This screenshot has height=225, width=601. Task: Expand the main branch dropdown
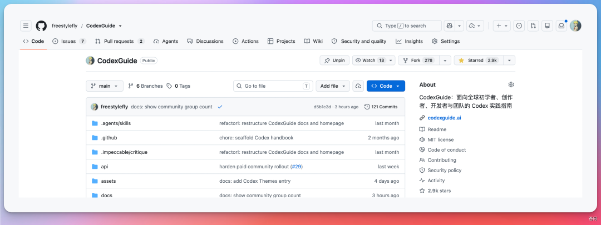(x=105, y=86)
